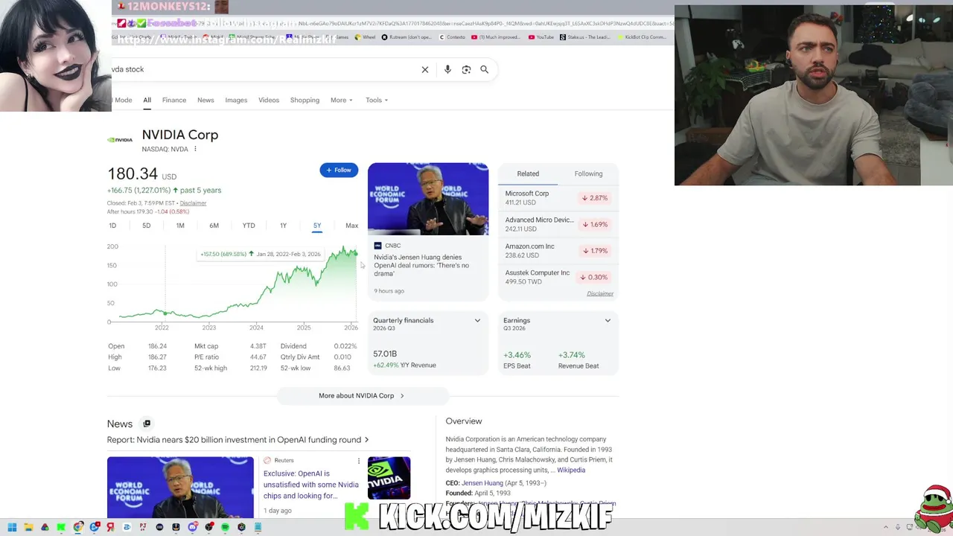Clear the search box with the X icon
Image resolution: width=953 pixels, height=536 pixels.
pos(425,69)
